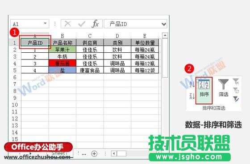Viewport: 250px width, 164px height.
Task: Click vertical scrollbar up arrow
Action: 165,35
